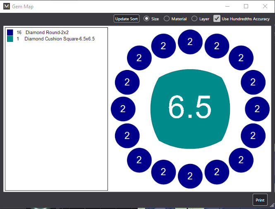Select the Material sort radio button
Screen dimensions: 275x209
click(x=167, y=19)
